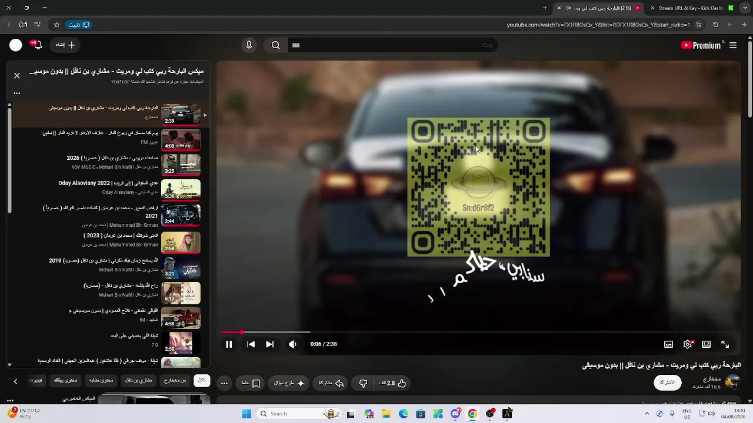Play the previous video in the player
Viewport: 753px width, 423px height.
(251, 344)
